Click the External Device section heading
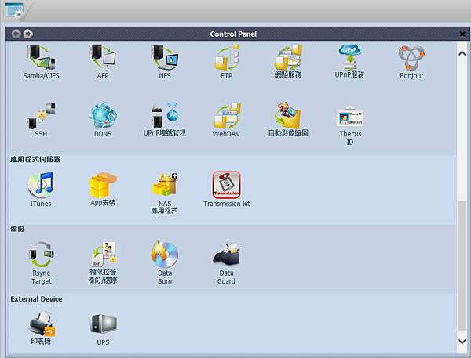471x358 pixels. [36, 299]
